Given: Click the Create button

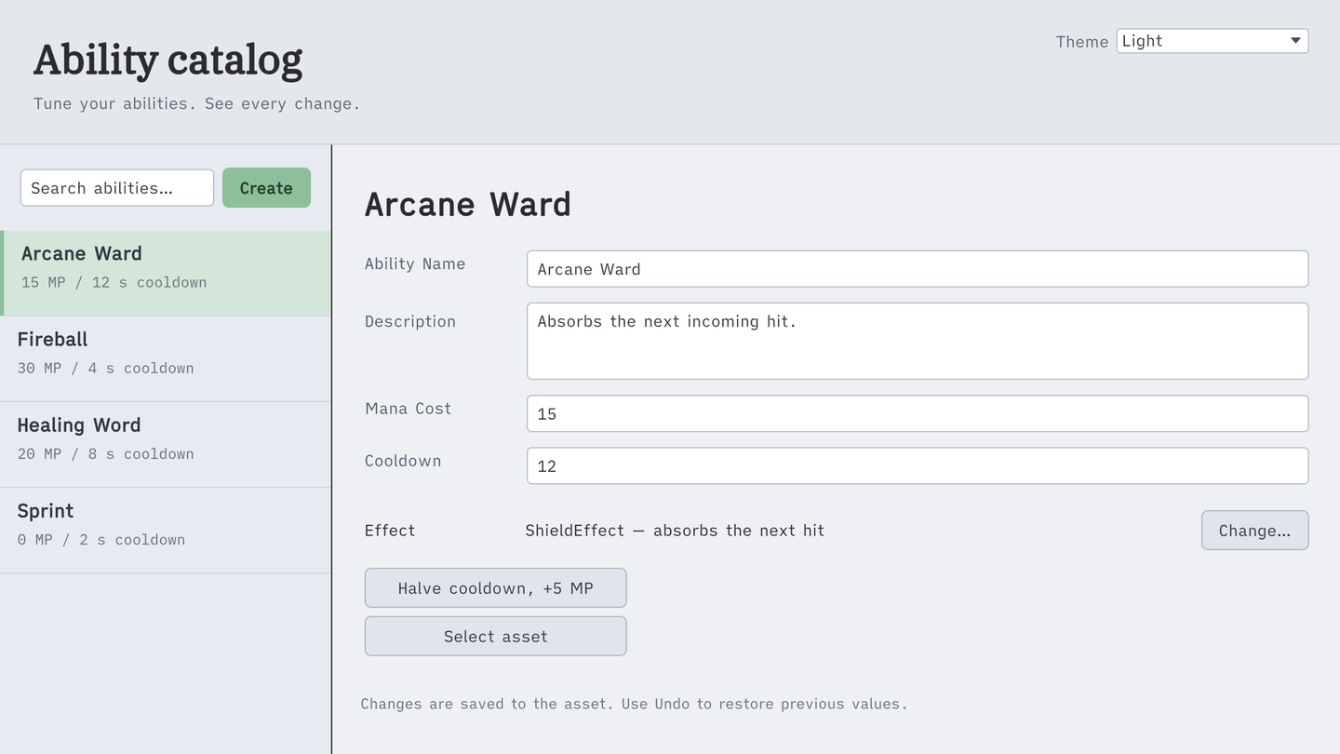Looking at the screenshot, I should point(266,188).
